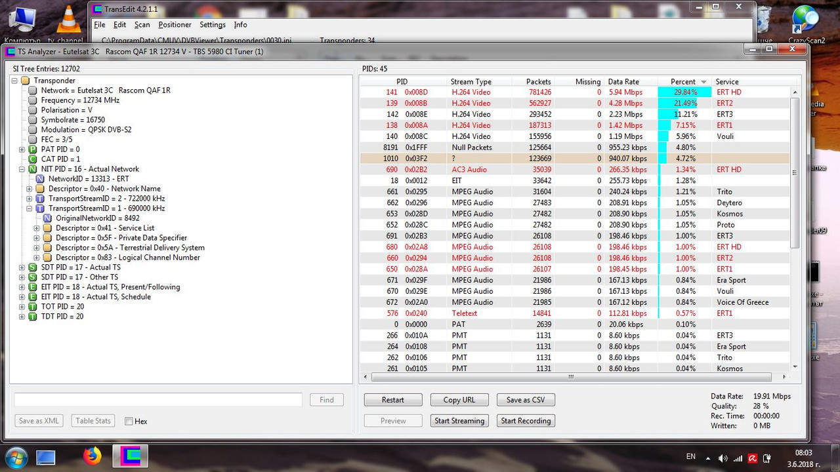Screen dimensions: 840x472
Task: Collapse the Transponder tree node
Action: (x=15, y=81)
